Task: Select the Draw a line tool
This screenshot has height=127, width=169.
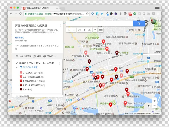Action: click(90, 30)
